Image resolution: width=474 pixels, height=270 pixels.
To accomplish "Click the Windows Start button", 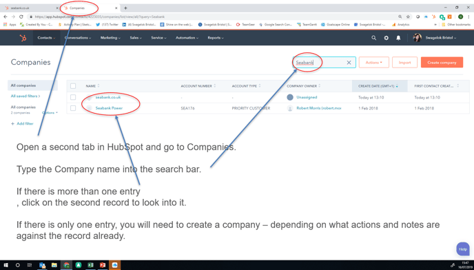I will click(x=6, y=265).
